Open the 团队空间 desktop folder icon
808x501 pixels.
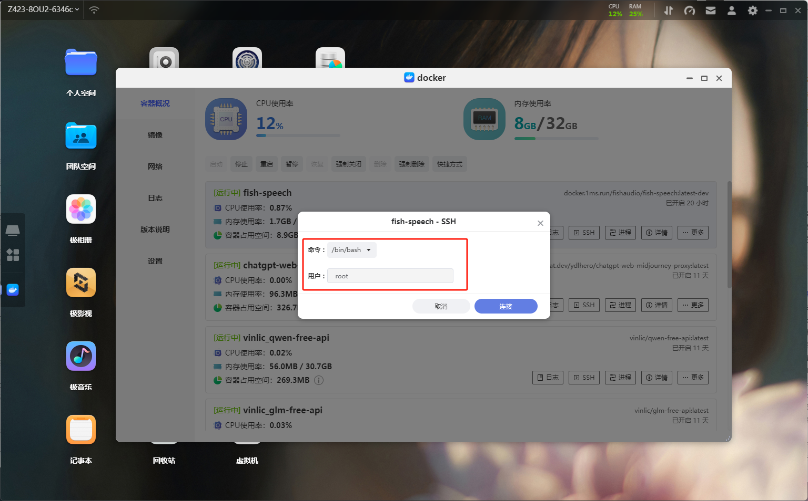coord(81,136)
